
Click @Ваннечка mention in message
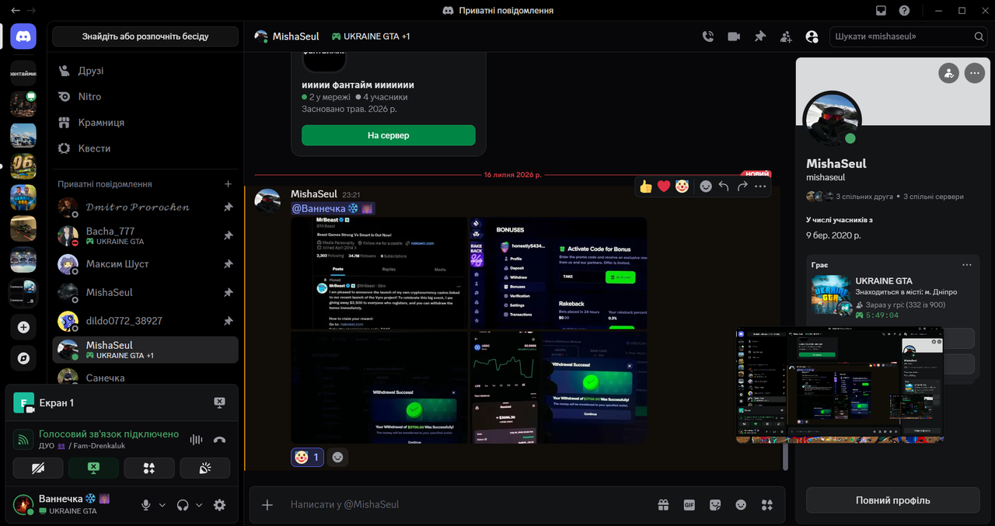[333, 208]
